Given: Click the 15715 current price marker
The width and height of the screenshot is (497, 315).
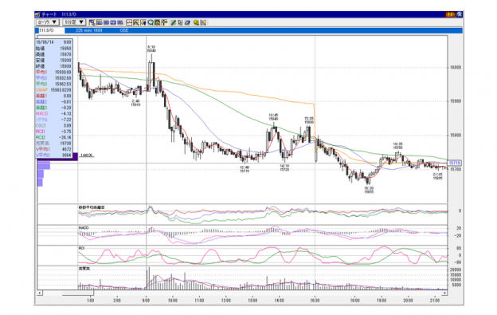Looking at the screenshot, I should pyautogui.click(x=455, y=163).
